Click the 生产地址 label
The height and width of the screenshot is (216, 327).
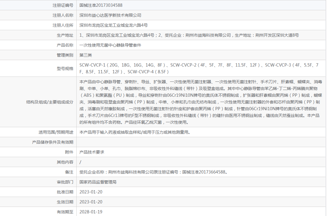point(65,35)
